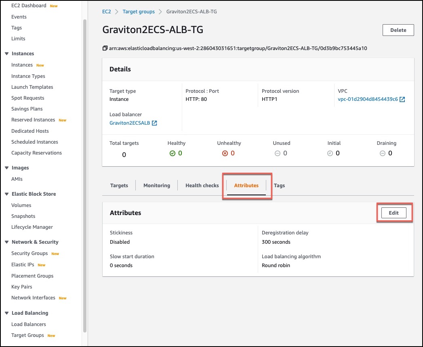Open Elastic IPs in sidebar
423x347 pixels.
tap(23, 265)
